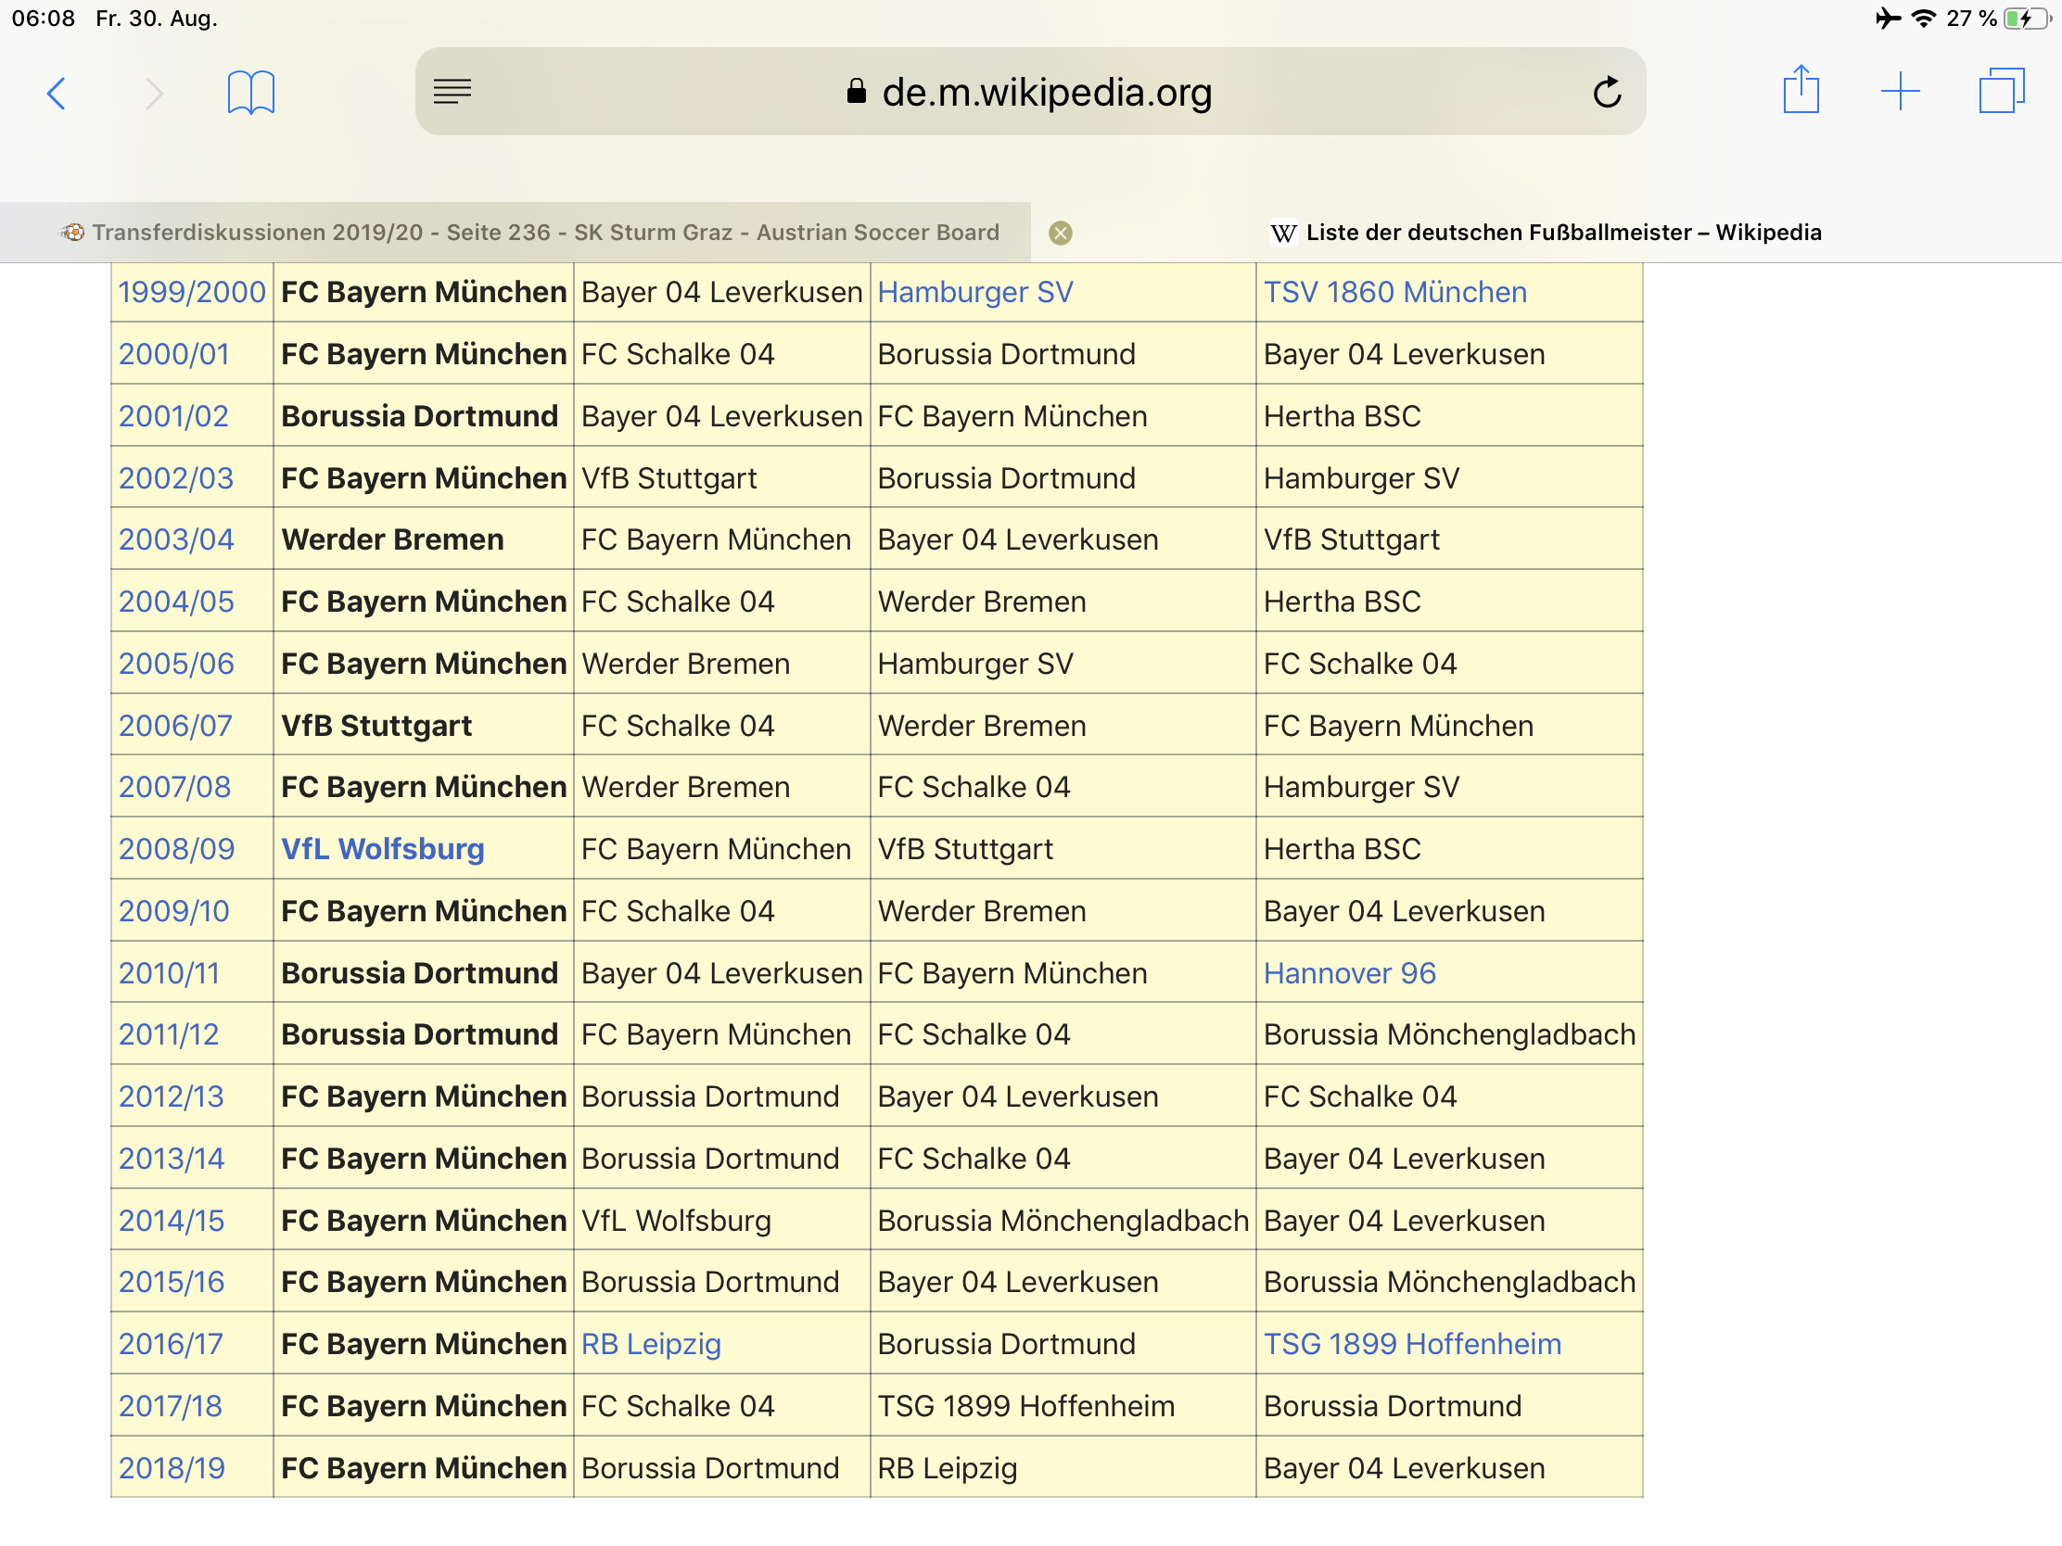Screen dimensions: 2062x1546
Task: Open the 2010/11 season link
Action: click(169, 973)
